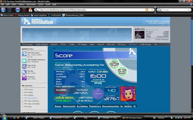193x120 pixels.
Task: Click the Try Another Level button
Action: [x=114, y=64]
